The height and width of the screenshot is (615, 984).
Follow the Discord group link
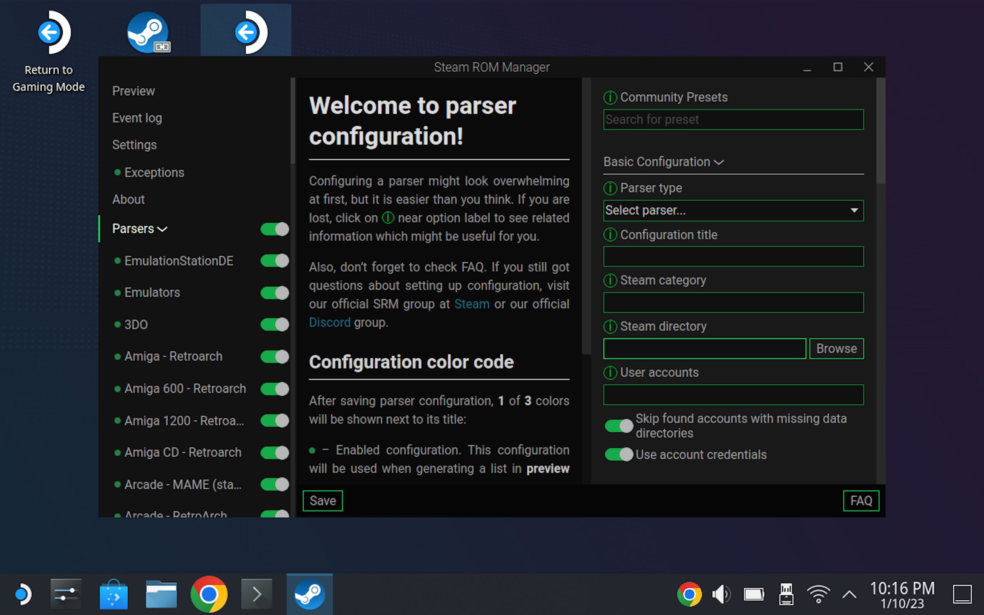click(x=330, y=322)
